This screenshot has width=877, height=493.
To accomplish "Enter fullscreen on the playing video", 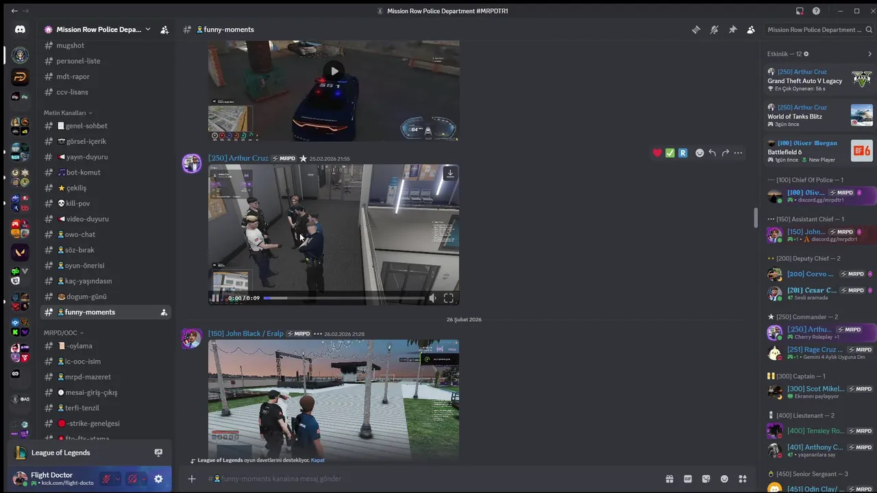I will point(448,298).
